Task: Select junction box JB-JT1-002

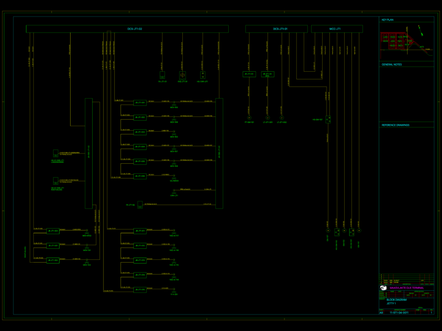Action: 140,118
